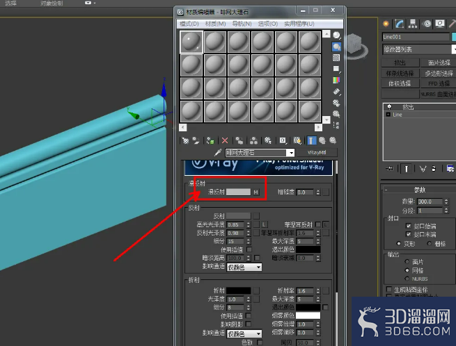
Task: Open 影响通道 dropdown in 折射 section
Action: 244,333
